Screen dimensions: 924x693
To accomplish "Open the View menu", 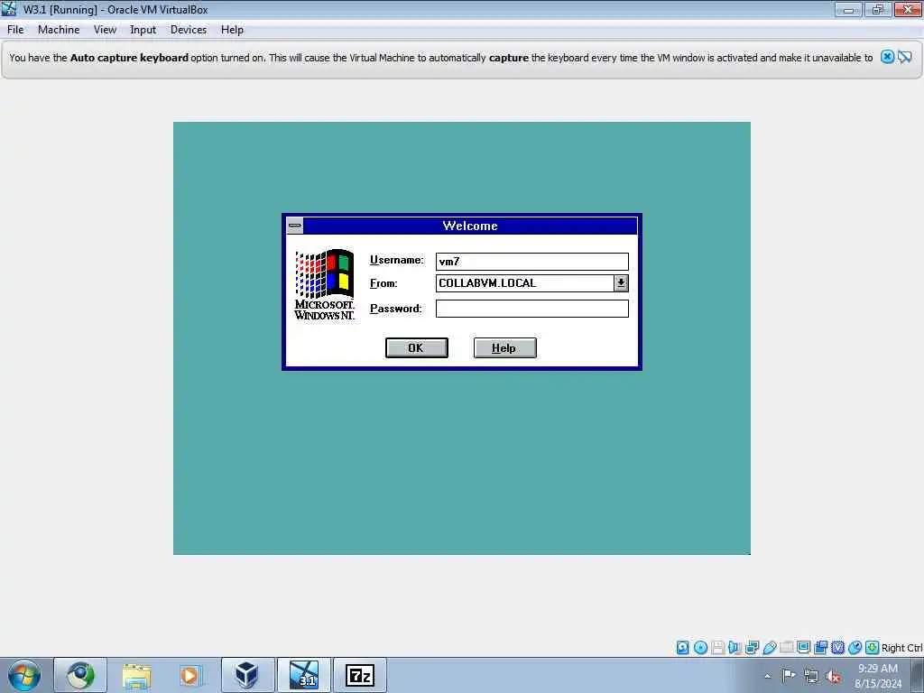I will (105, 30).
